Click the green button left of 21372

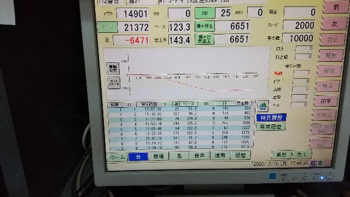tap(108, 27)
